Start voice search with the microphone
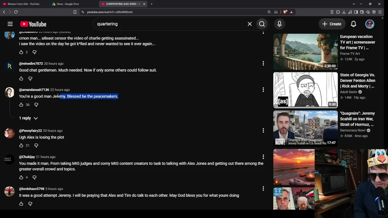This screenshot has width=388, height=218. click(279, 24)
